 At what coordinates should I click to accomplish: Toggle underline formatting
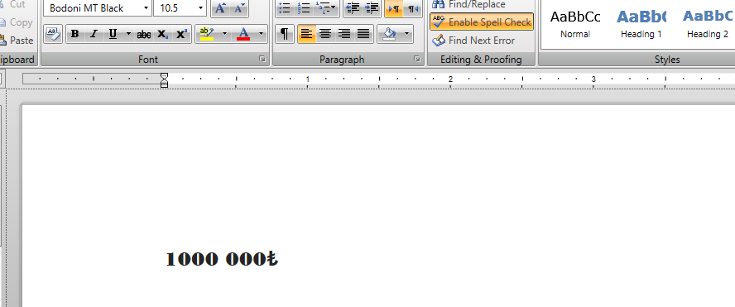tap(113, 34)
